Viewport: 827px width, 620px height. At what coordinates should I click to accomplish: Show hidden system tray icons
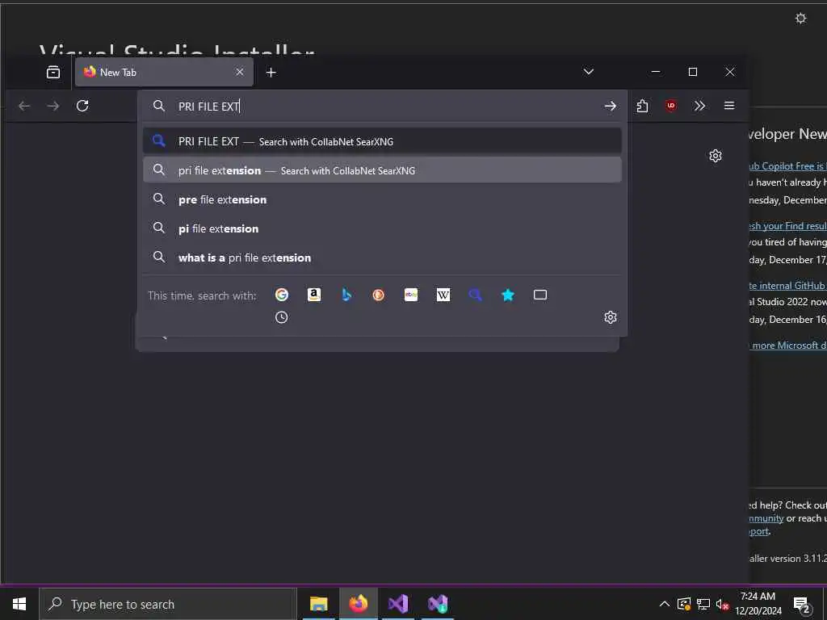[x=665, y=604]
